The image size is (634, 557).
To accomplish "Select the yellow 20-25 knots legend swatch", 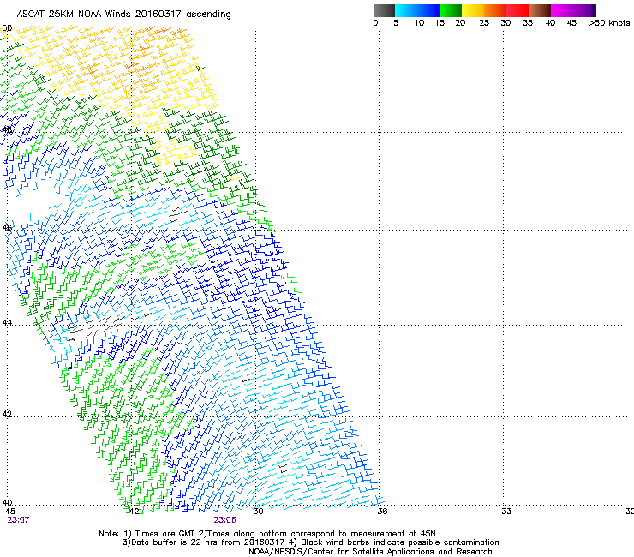I will 473,10.
